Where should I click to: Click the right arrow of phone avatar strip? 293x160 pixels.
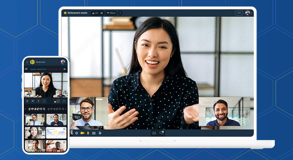click(66, 109)
